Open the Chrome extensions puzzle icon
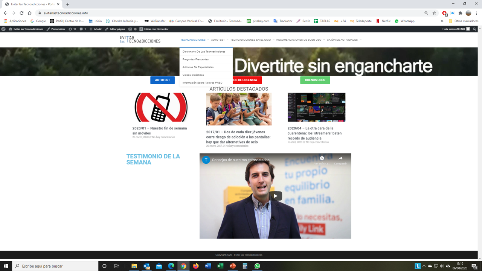 point(460,13)
